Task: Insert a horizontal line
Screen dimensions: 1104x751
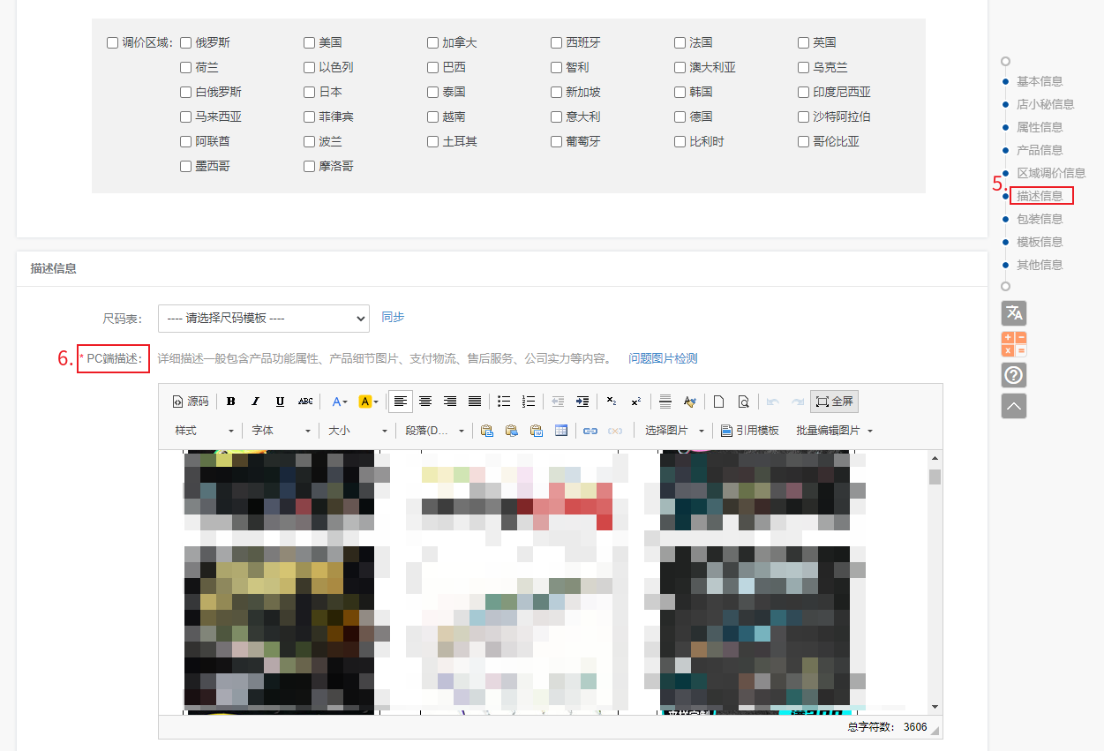Action: 665,402
